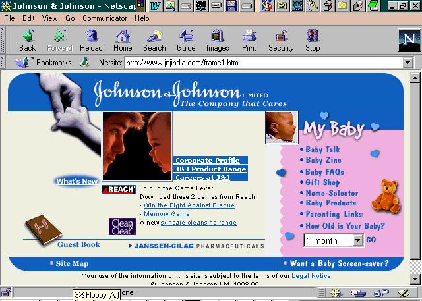Open the Security info icon
Image resolution: width=422 pixels, height=301 pixels.
281,40
